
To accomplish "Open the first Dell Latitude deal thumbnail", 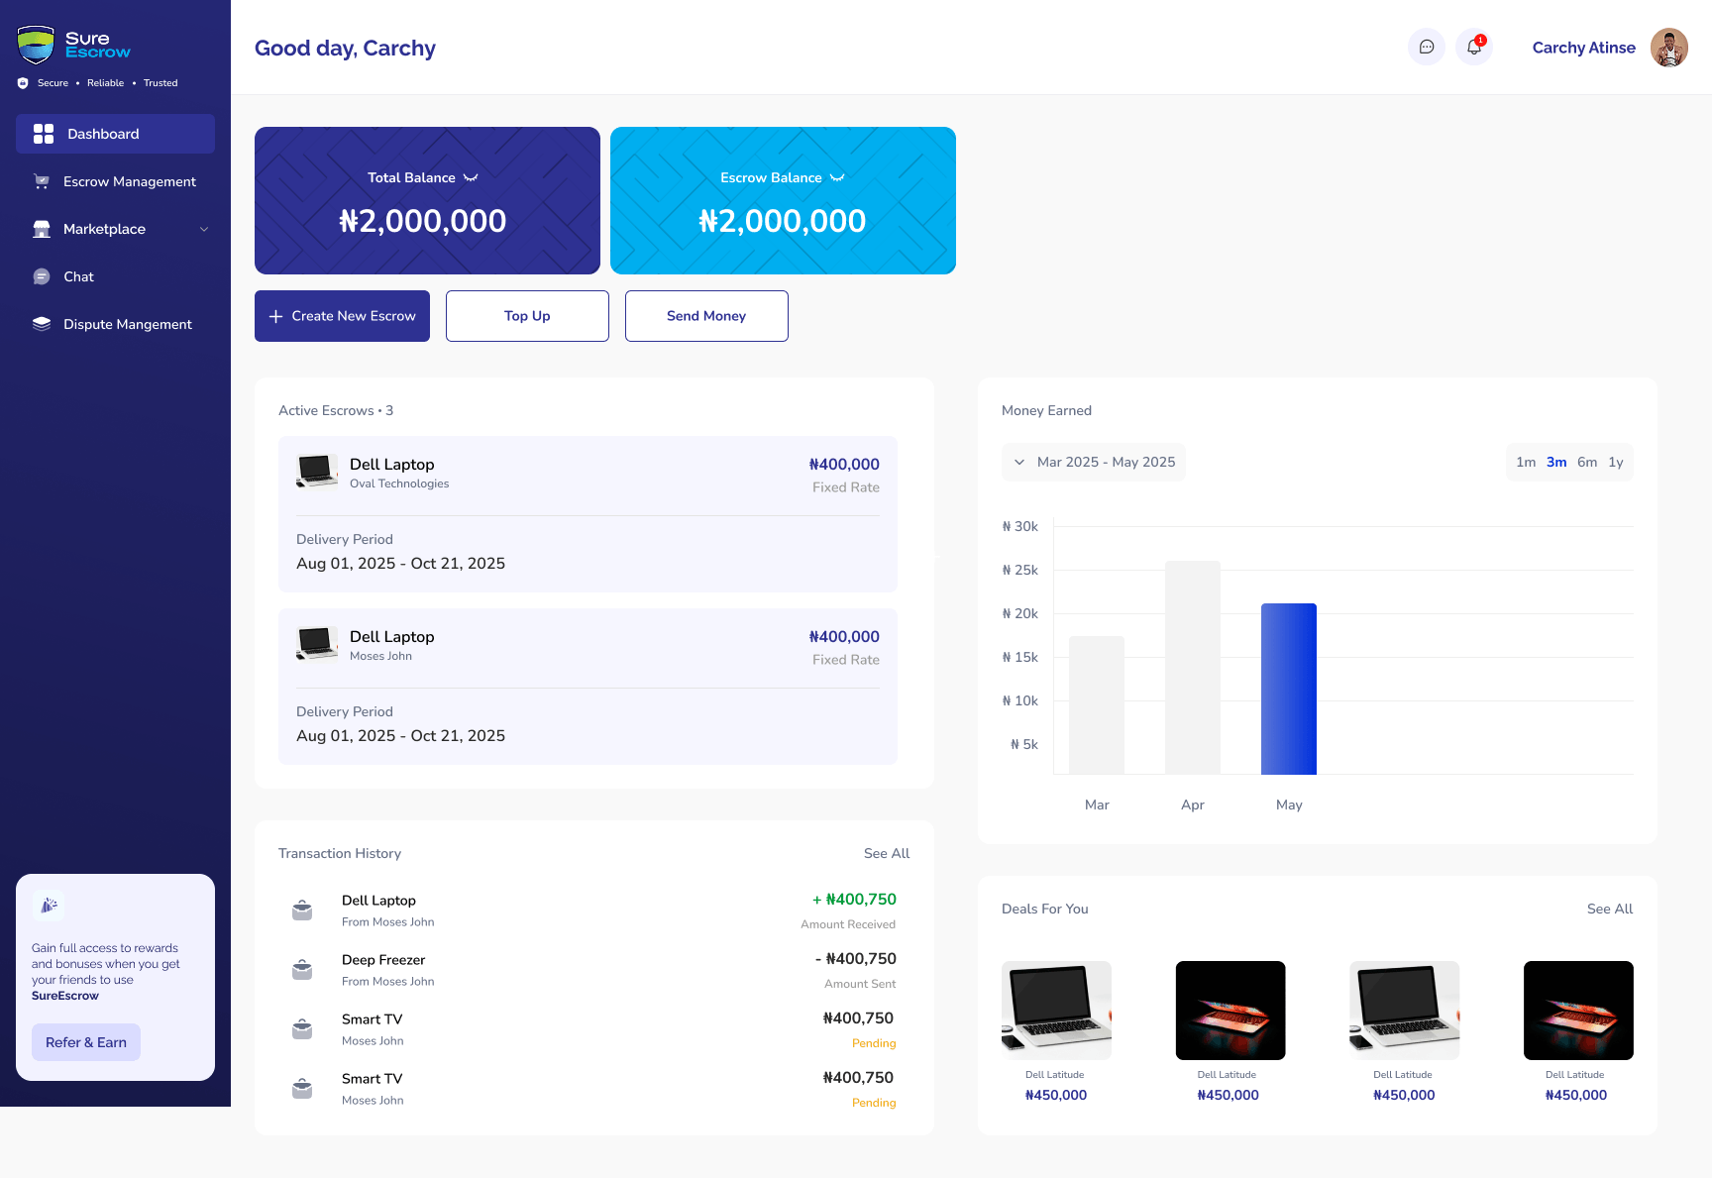I will (1056, 1011).
